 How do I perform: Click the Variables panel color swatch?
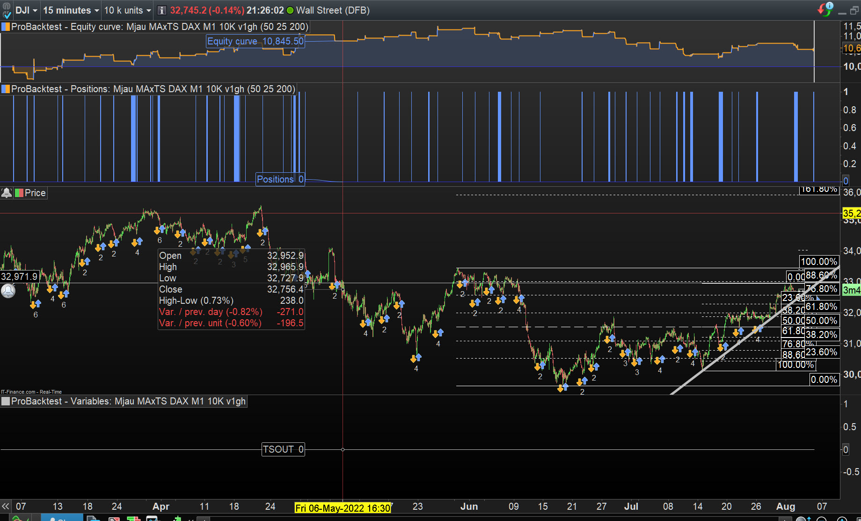(6, 401)
